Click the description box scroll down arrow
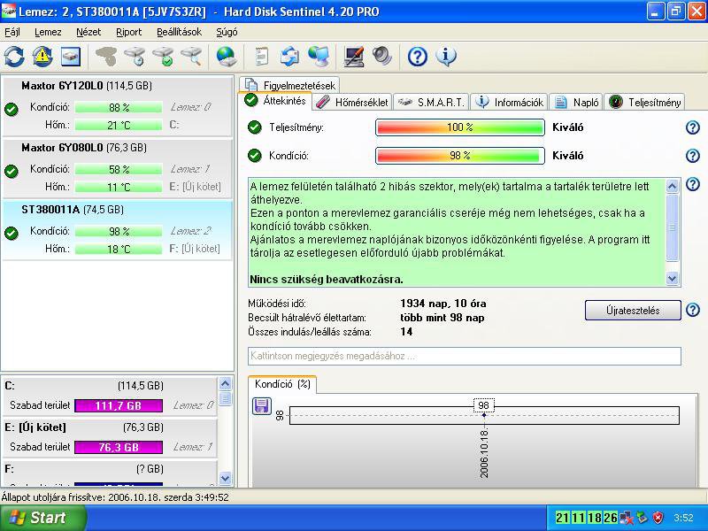Viewport: 708px width, 531px height. 672,278
